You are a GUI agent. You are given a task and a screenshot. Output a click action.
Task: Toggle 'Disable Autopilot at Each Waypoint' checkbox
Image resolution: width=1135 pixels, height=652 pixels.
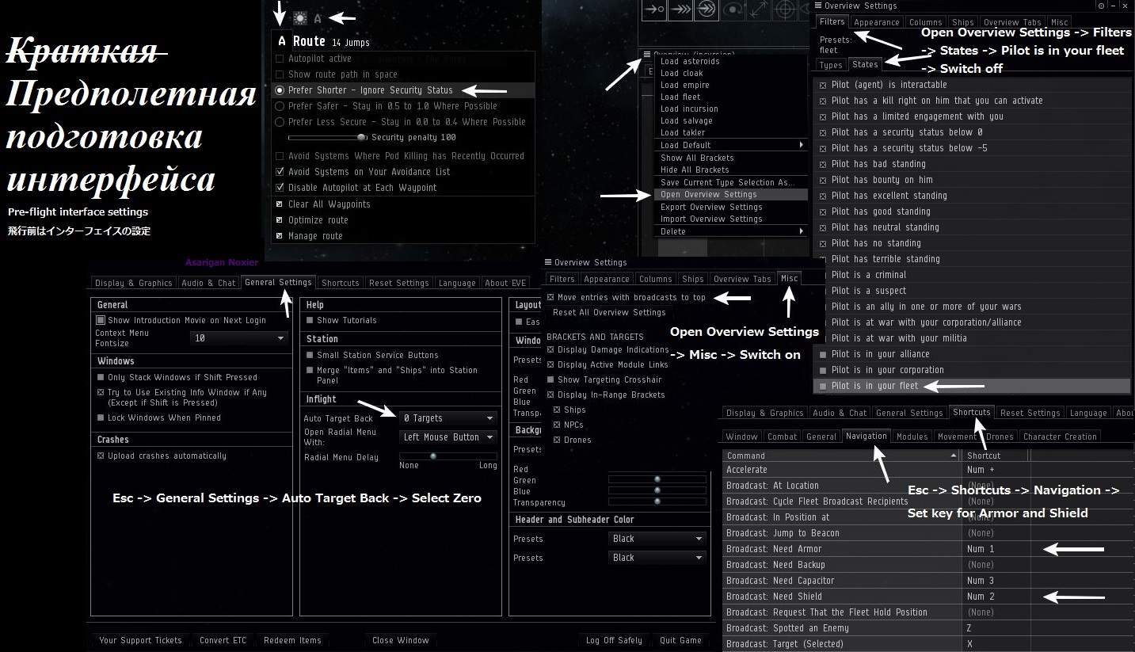280,188
